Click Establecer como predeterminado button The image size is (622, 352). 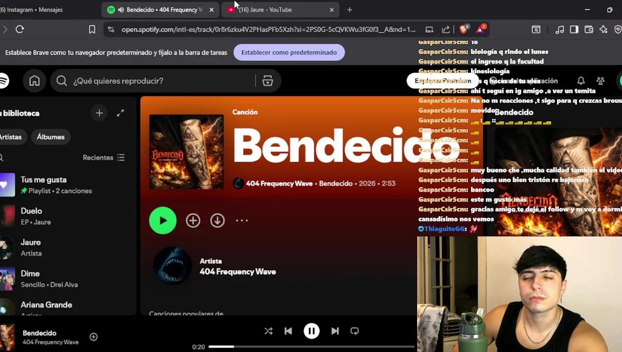(289, 52)
